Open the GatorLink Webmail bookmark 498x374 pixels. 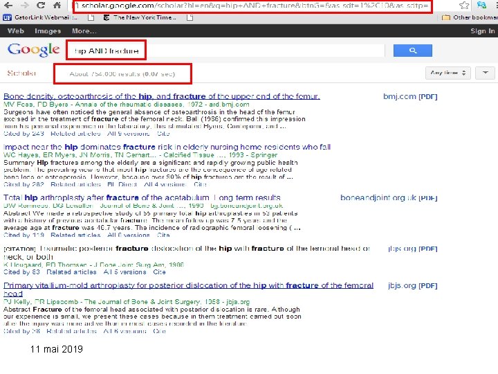tap(40, 17)
